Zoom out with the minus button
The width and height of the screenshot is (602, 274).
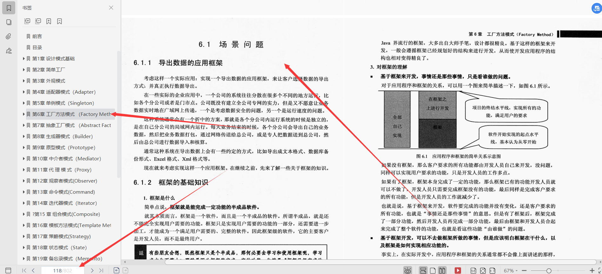tap(524, 271)
